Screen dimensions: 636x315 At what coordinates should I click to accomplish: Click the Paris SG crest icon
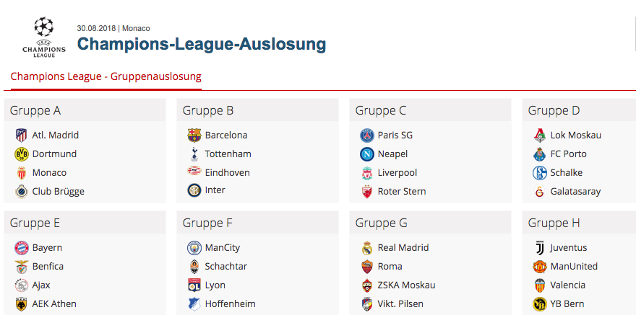point(366,135)
